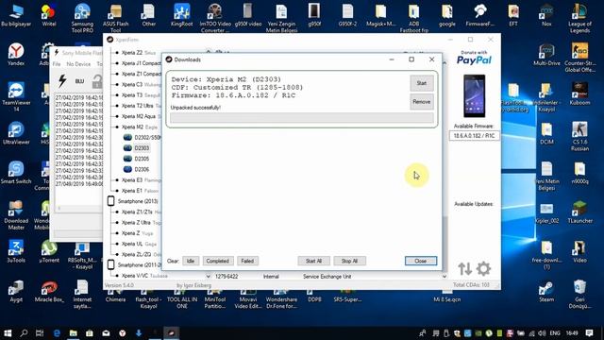Image resolution: width=604 pixels, height=340 pixels.
Task: Open the Steam desktop icon
Action: (546, 292)
